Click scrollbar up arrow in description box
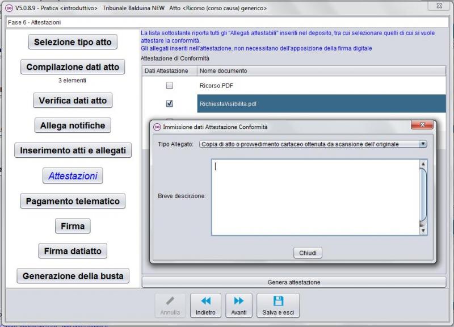The width and height of the screenshot is (454, 327). pyautogui.click(x=423, y=163)
